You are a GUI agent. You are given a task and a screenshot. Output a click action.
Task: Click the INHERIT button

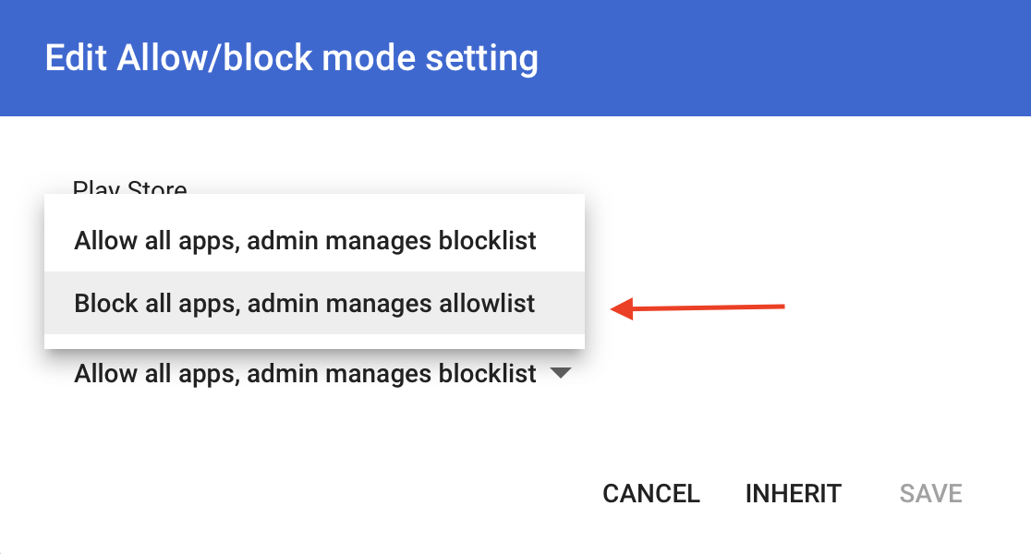[x=793, y=493]
